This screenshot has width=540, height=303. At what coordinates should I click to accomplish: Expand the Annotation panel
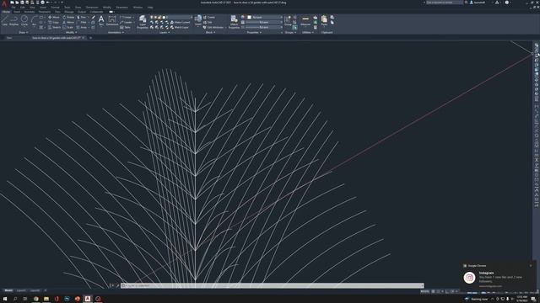116,33
